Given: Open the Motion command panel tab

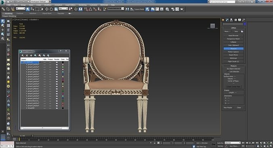Looking at the screenshot, I should click(235, 20).
